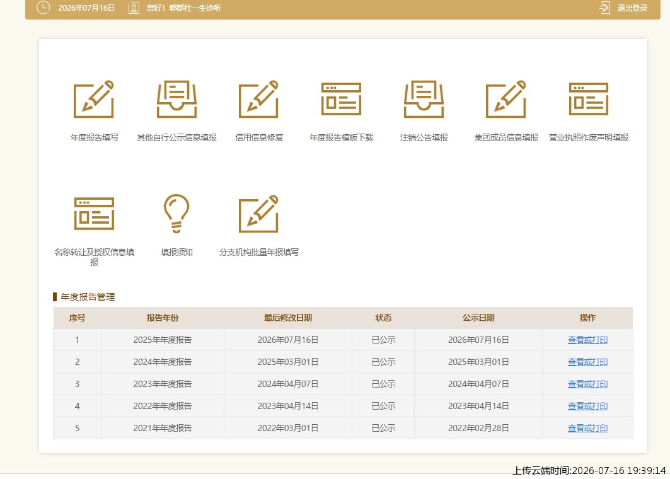The width and height of the screenshot is (670, 479).
Task: Click the 填报须知 lightbulb icon
Action: [x=176, y=214]
